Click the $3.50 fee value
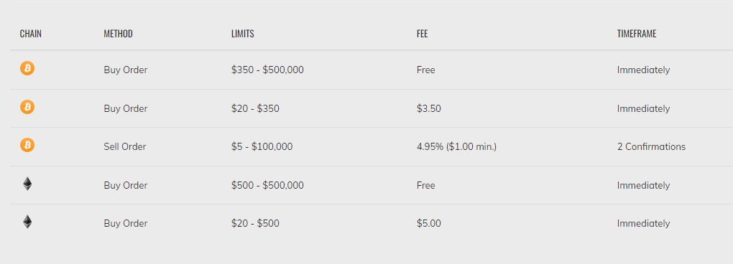The height and width of the screenshot is (264, 733). pos(429,108)
